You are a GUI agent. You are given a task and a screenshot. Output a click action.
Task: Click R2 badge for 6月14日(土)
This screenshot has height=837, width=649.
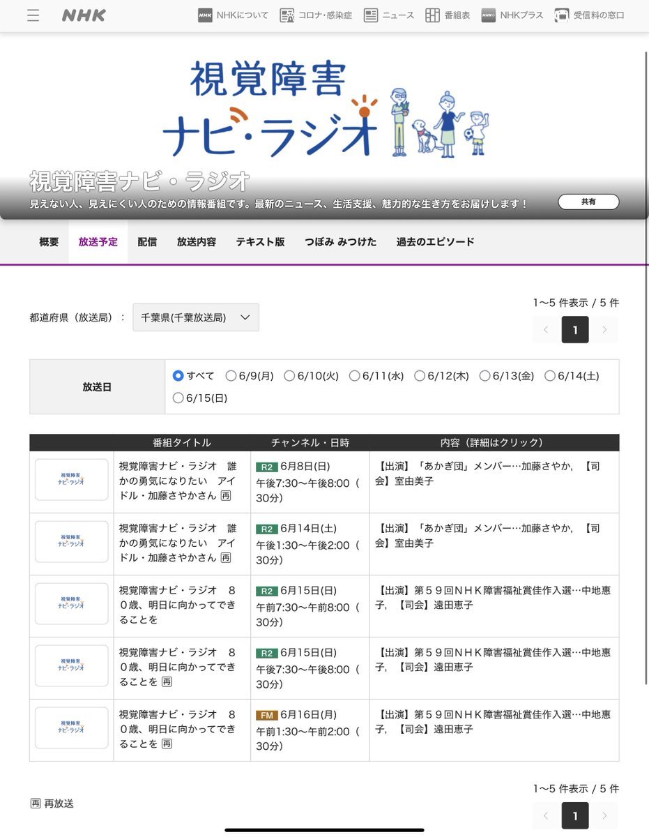(x=266, y=529)
